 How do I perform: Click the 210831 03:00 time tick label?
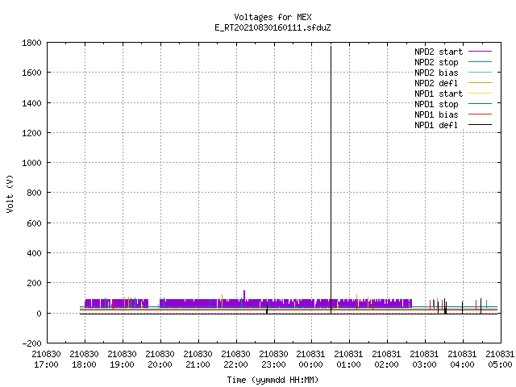(x=425, y=360)
